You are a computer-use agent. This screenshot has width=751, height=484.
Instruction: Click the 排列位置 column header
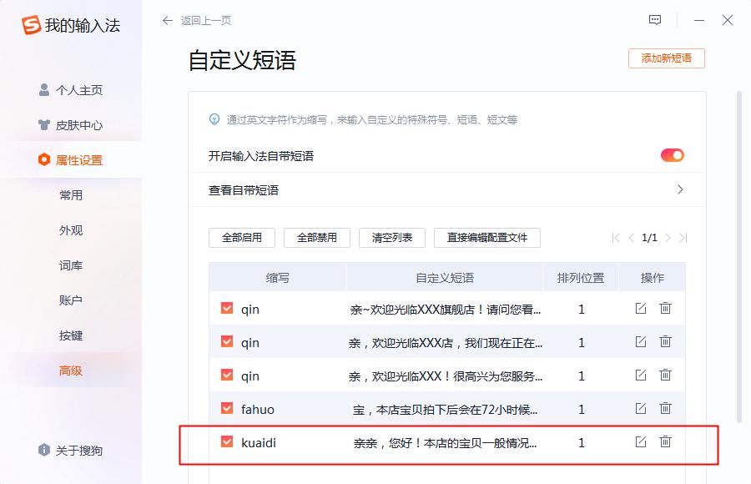coord(581,276)
